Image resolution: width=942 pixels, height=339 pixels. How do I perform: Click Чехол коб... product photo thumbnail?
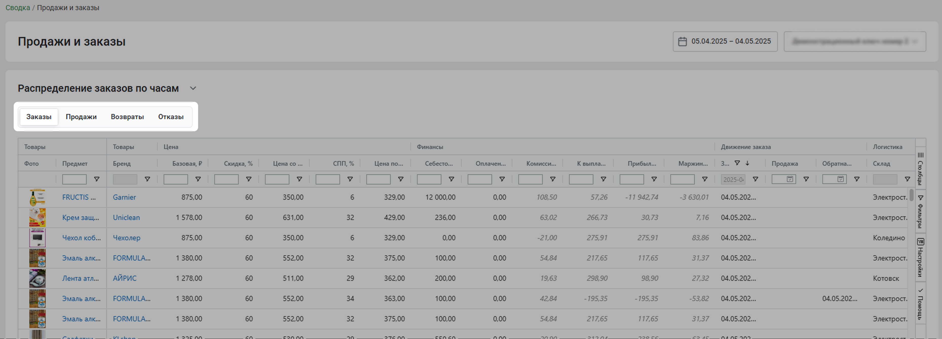[x=37, y=238]
